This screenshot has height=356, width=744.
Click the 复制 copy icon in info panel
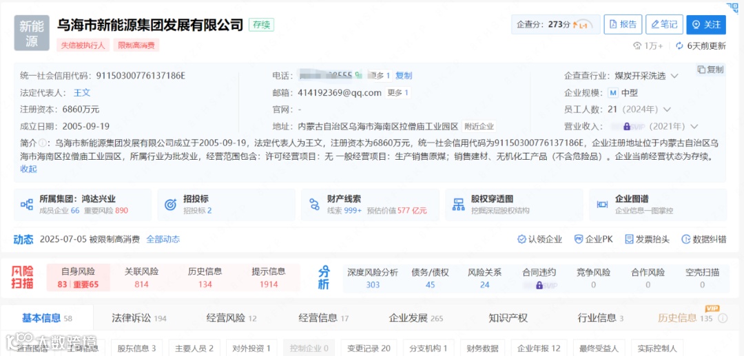tap(701, 70)
